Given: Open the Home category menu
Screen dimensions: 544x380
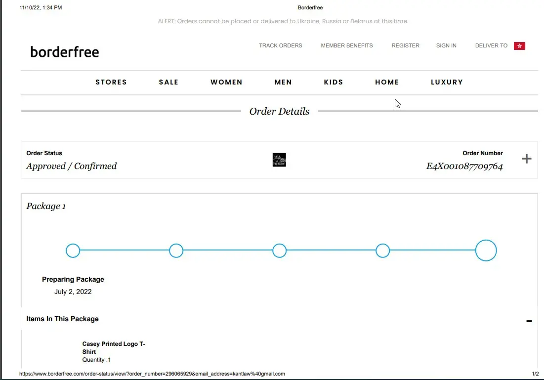Looking at the screenshot, I should (x=387, y=83).
